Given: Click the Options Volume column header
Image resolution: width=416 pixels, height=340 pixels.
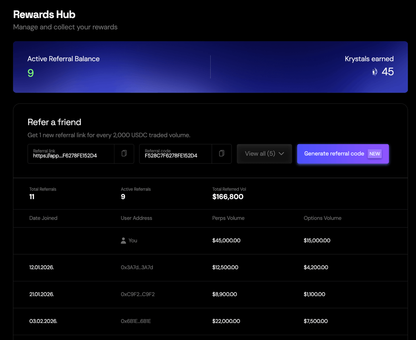Looking at the screenshot, I should tap(322, 218).
